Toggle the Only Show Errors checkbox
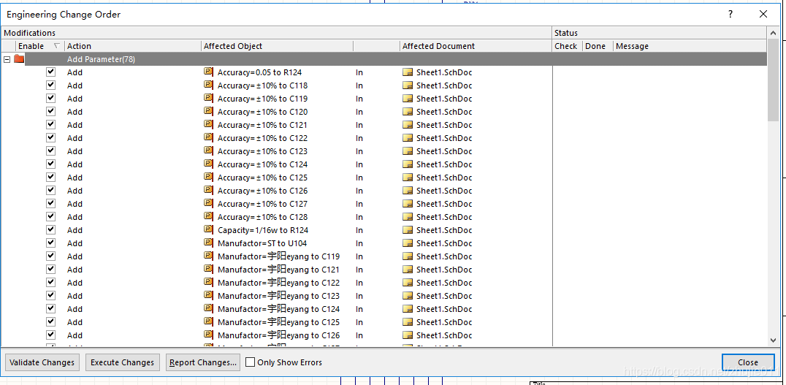 251,362
